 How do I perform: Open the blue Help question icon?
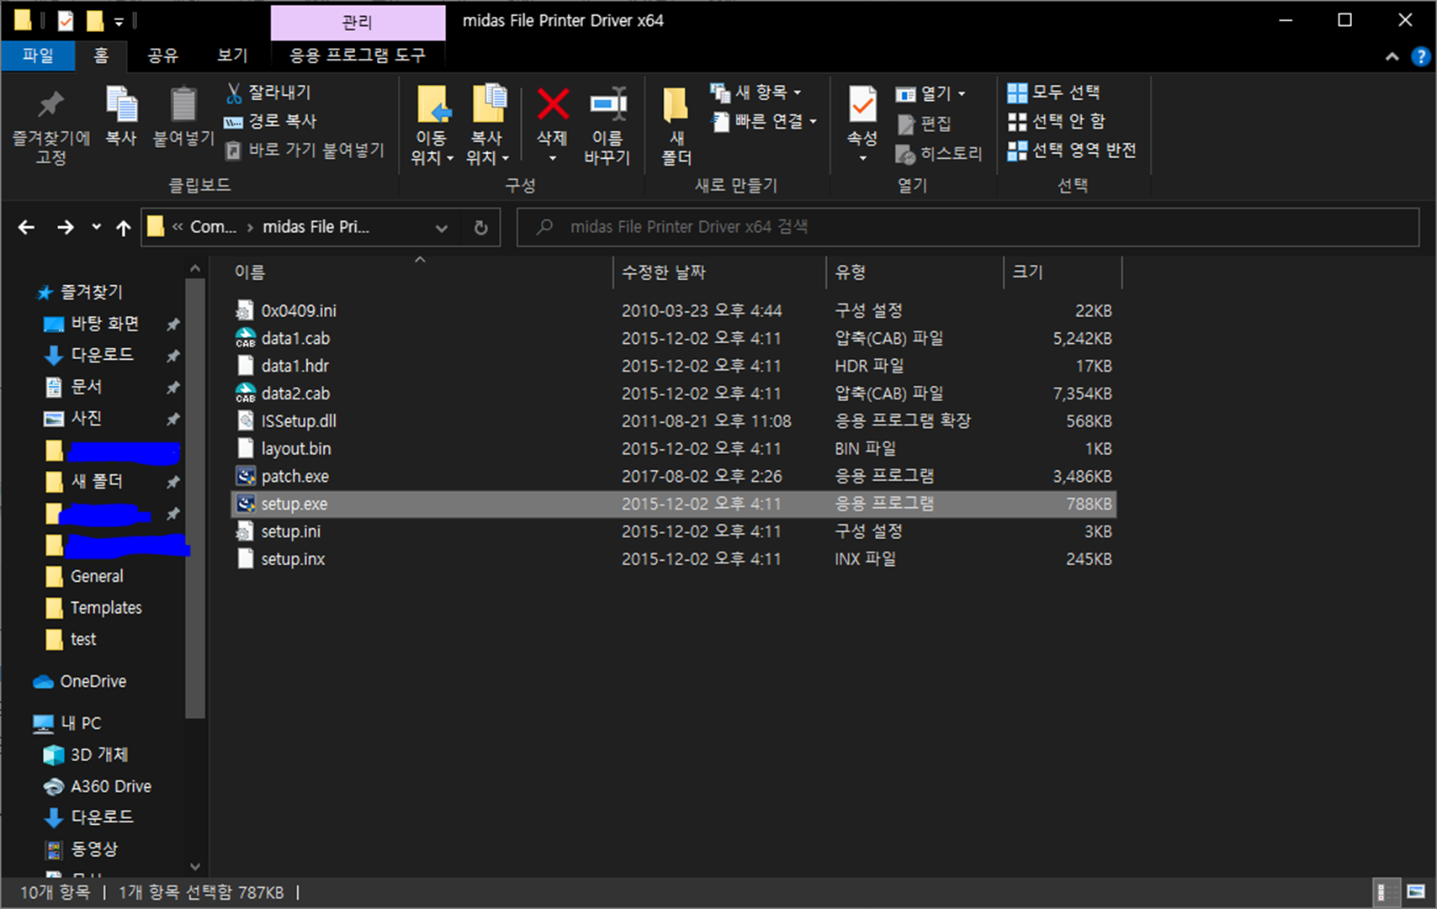click(x=1420, y=56)
